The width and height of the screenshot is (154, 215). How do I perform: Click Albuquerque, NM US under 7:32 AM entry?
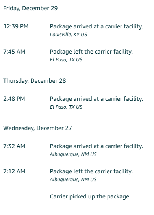click(x=73, y=154)
